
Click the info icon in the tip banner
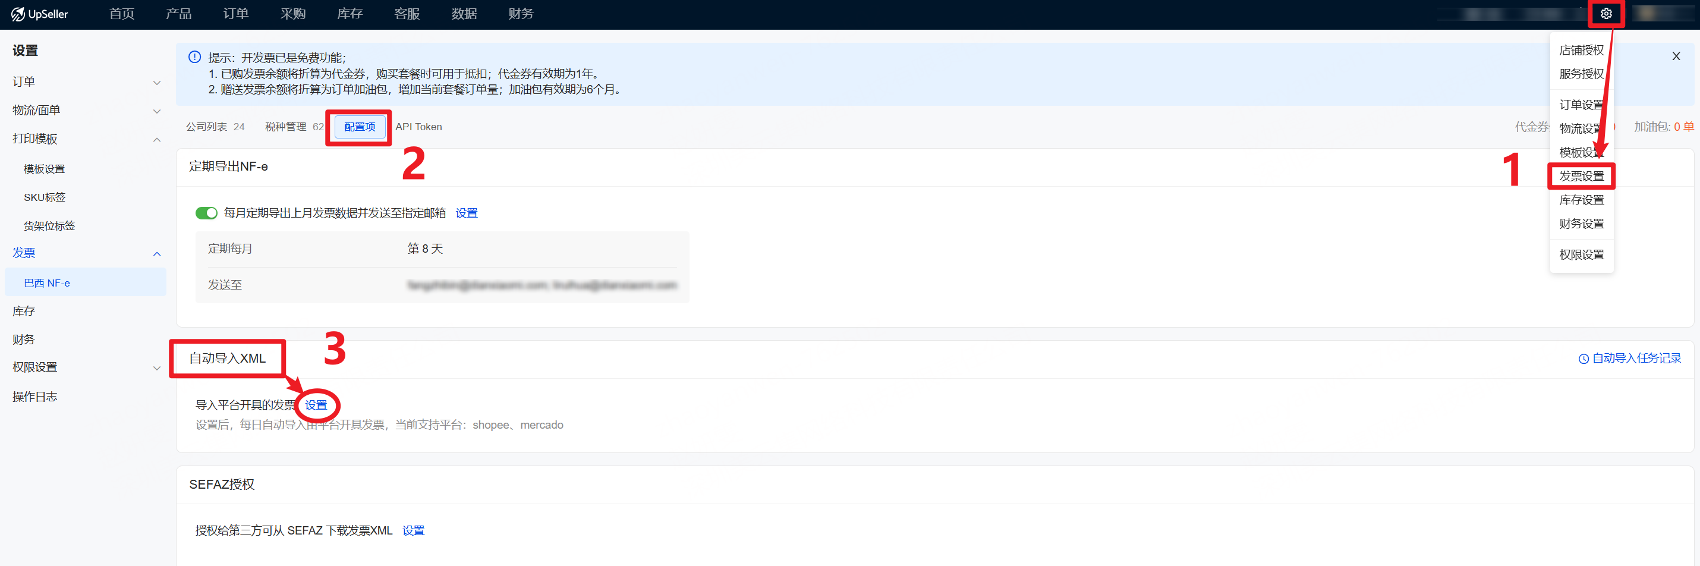(x=195, y=58)
